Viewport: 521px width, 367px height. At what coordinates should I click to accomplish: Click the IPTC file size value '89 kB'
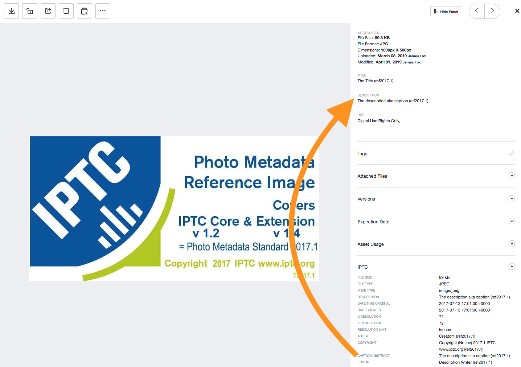[444, 277]
